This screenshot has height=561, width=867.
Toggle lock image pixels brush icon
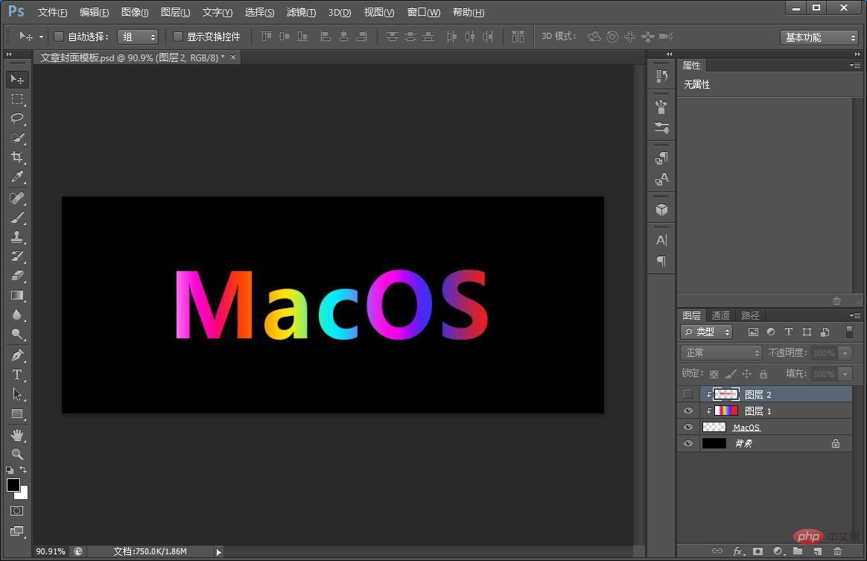(731, 374)
